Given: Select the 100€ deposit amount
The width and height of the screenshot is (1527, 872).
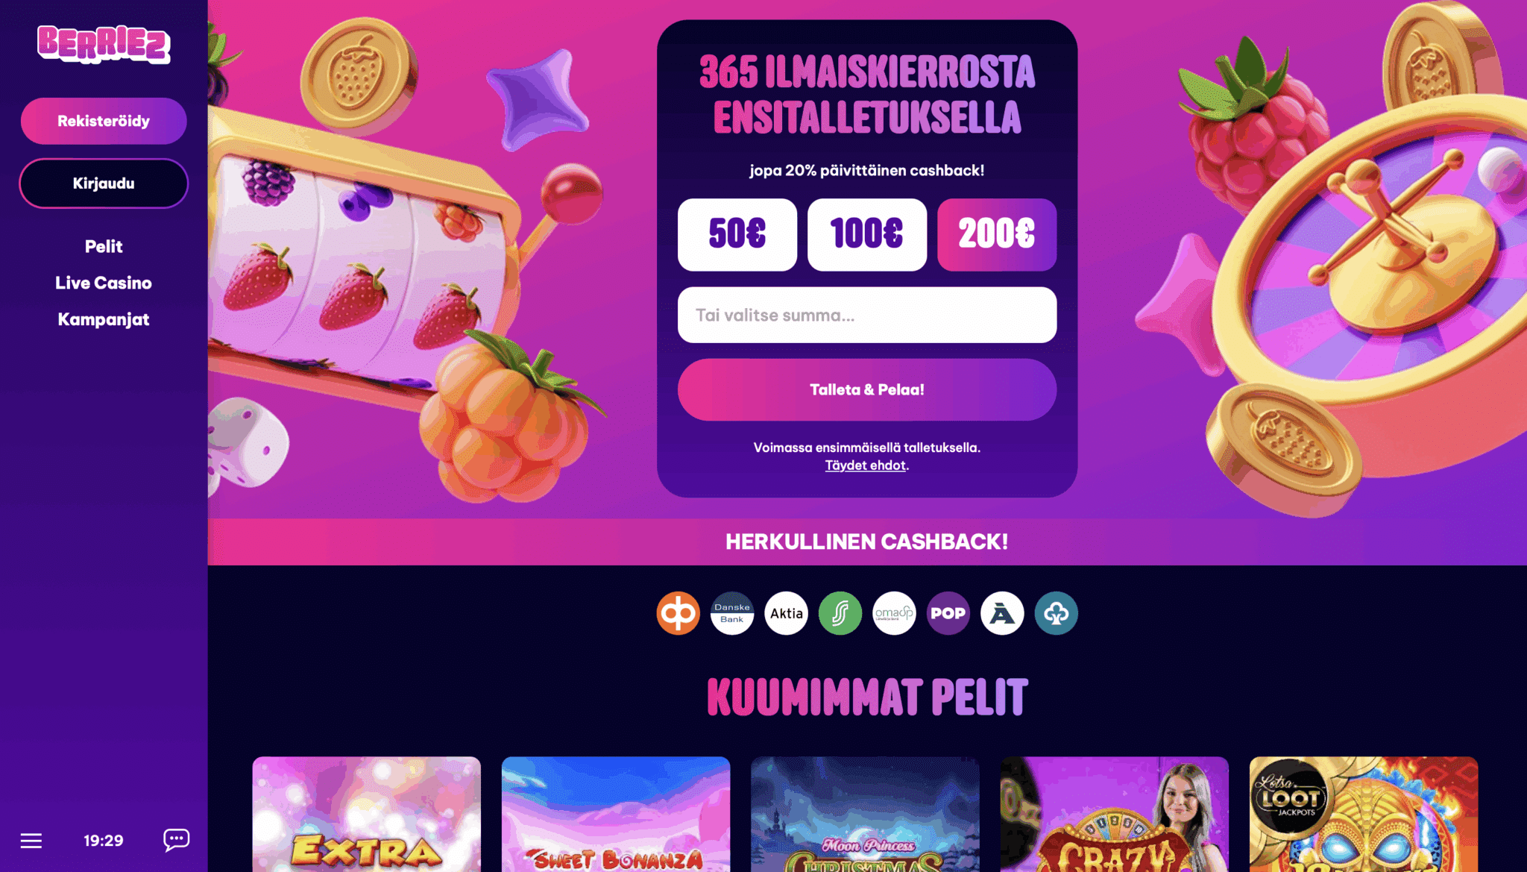Looking at the screenshot, I should tap(867, 234).
